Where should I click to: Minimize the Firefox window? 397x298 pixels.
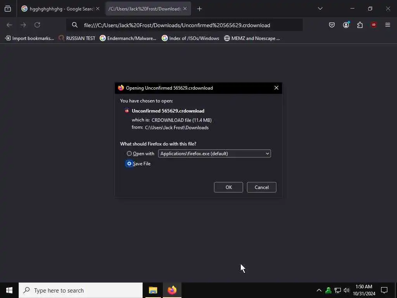click(x=352, y=9)
